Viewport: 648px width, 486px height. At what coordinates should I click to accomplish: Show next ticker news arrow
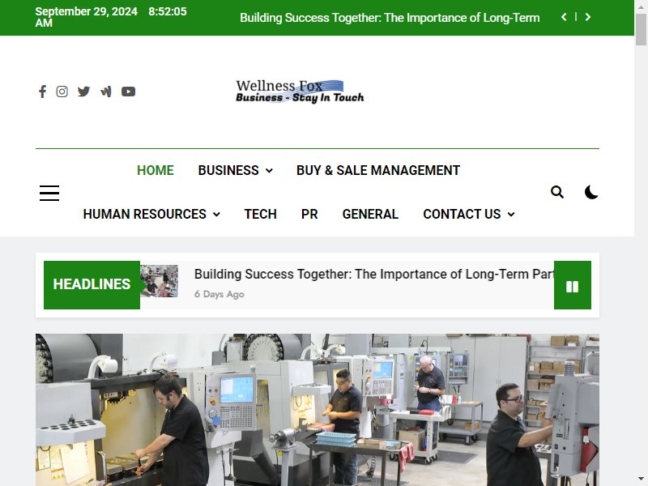(588, 17)
